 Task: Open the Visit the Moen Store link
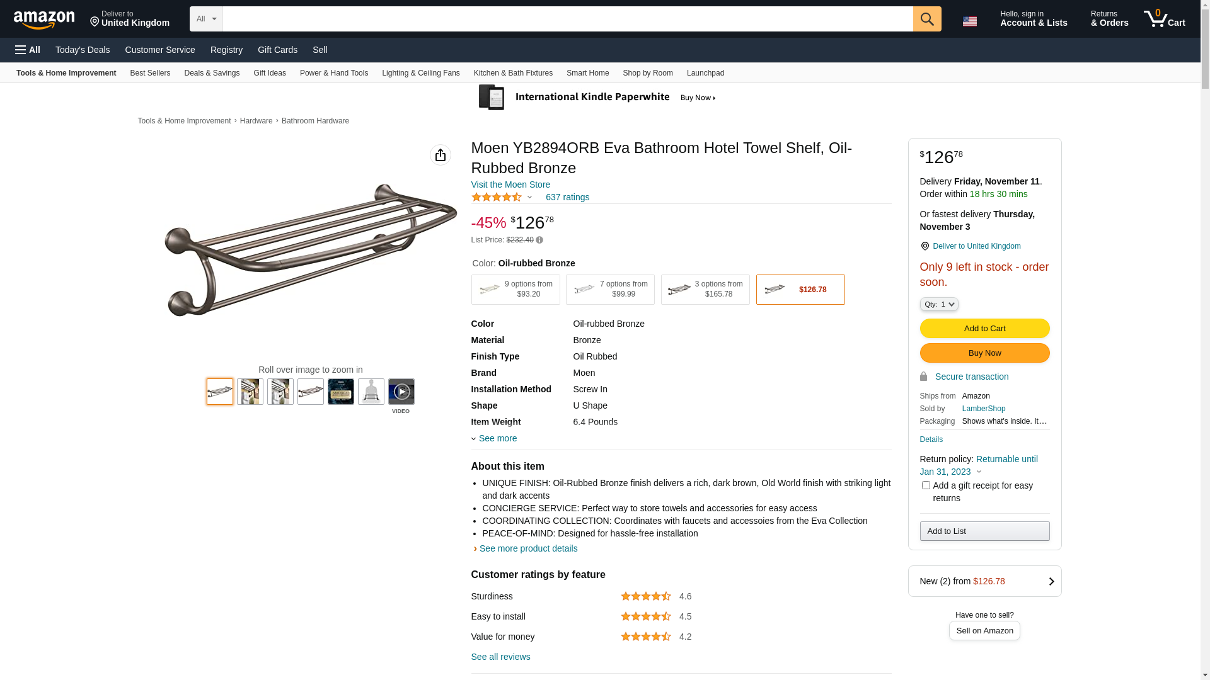[x=510, y=184]
